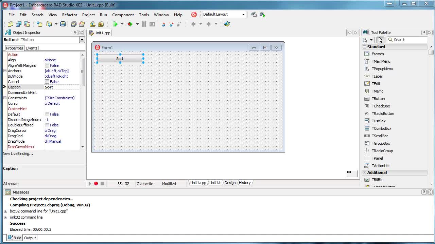Click New LiveBinding link
The width and height of the screenshot is (435, 244).
tap(18, 154)
